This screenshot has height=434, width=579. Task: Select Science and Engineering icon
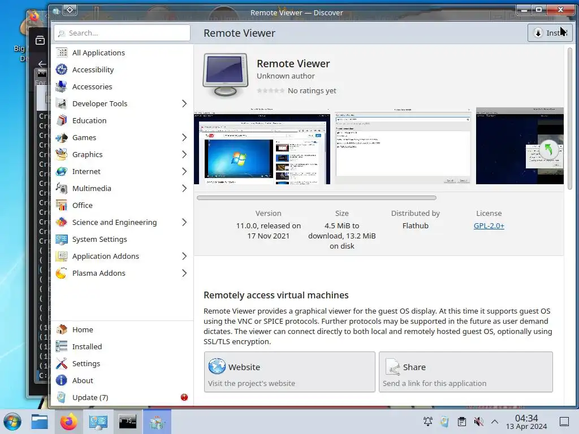(x=62, y=223)
